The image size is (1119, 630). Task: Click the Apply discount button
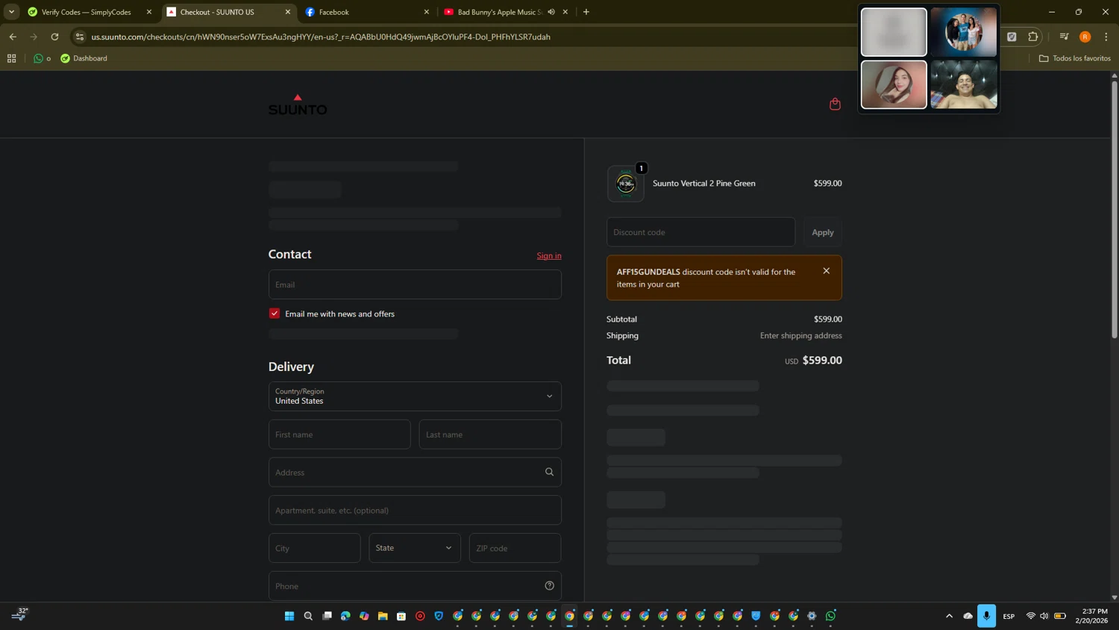[x=823, y=232]
